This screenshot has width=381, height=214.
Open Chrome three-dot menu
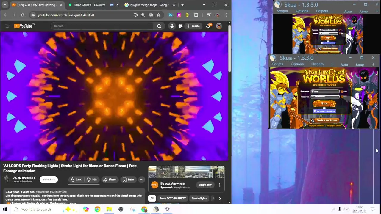tap(226, 15)
